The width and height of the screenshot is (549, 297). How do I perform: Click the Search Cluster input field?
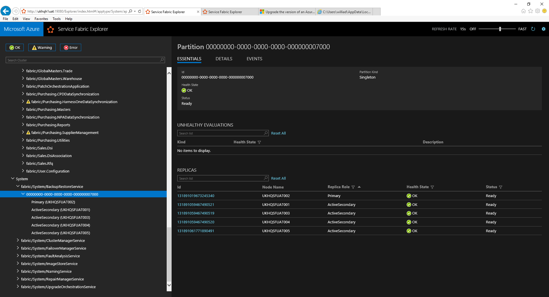[85, 60]
